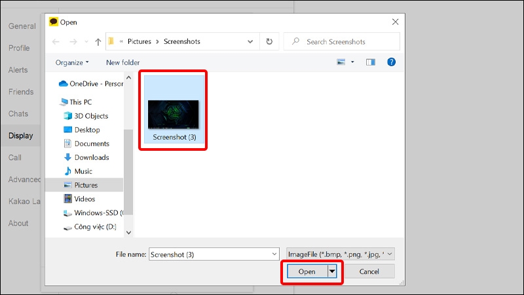Click the folder icon in address bar

pos(111,41)
